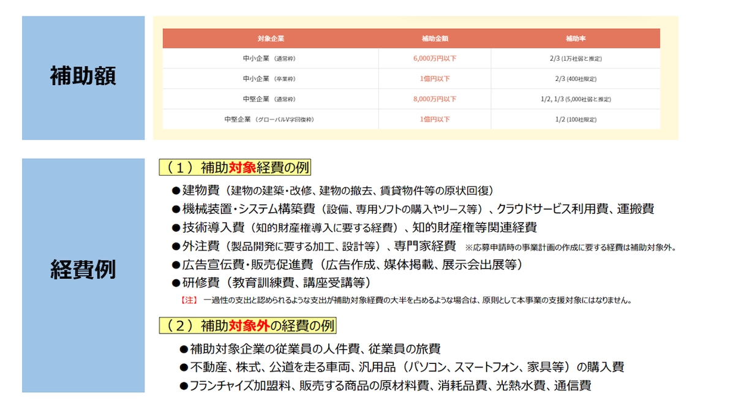Click the 1/2 (100社限定) rate cell

(x=576, y=119)
